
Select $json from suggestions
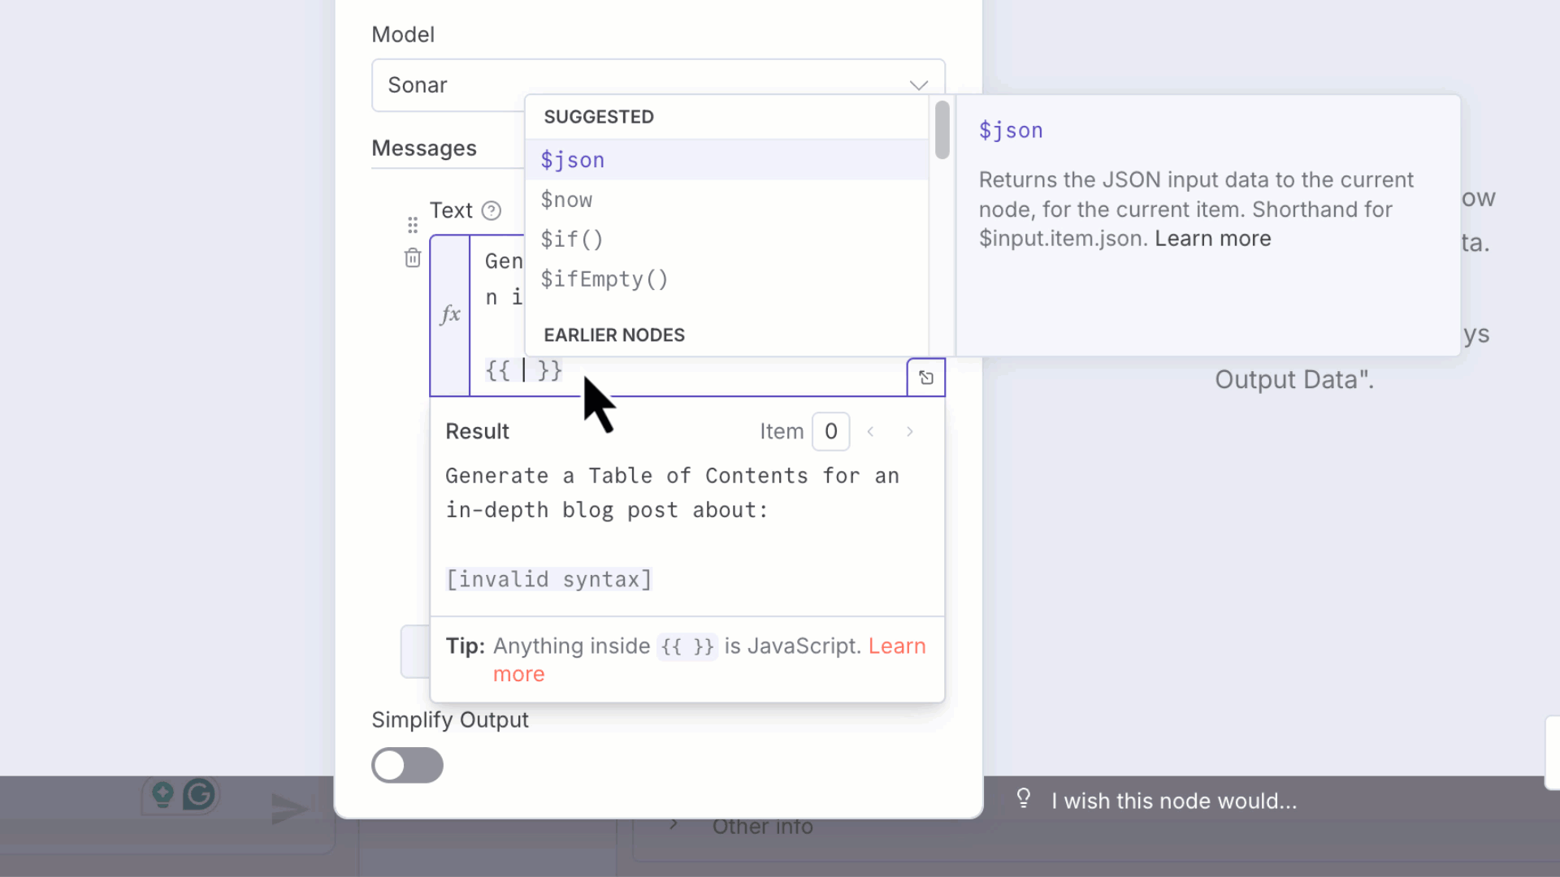pos(573,160)
